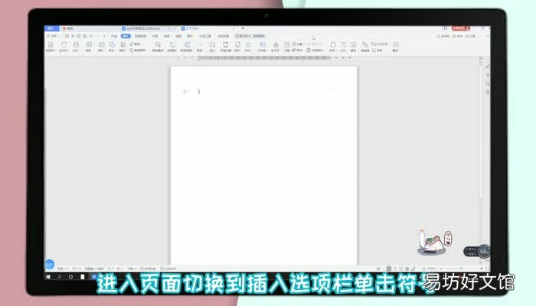Open Windows search from the taskbar

[x=60, y=277]
